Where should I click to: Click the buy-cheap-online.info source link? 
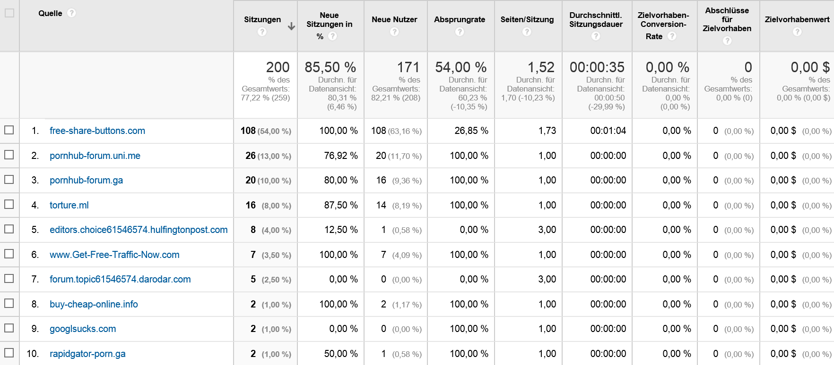(x=94, y=304)
